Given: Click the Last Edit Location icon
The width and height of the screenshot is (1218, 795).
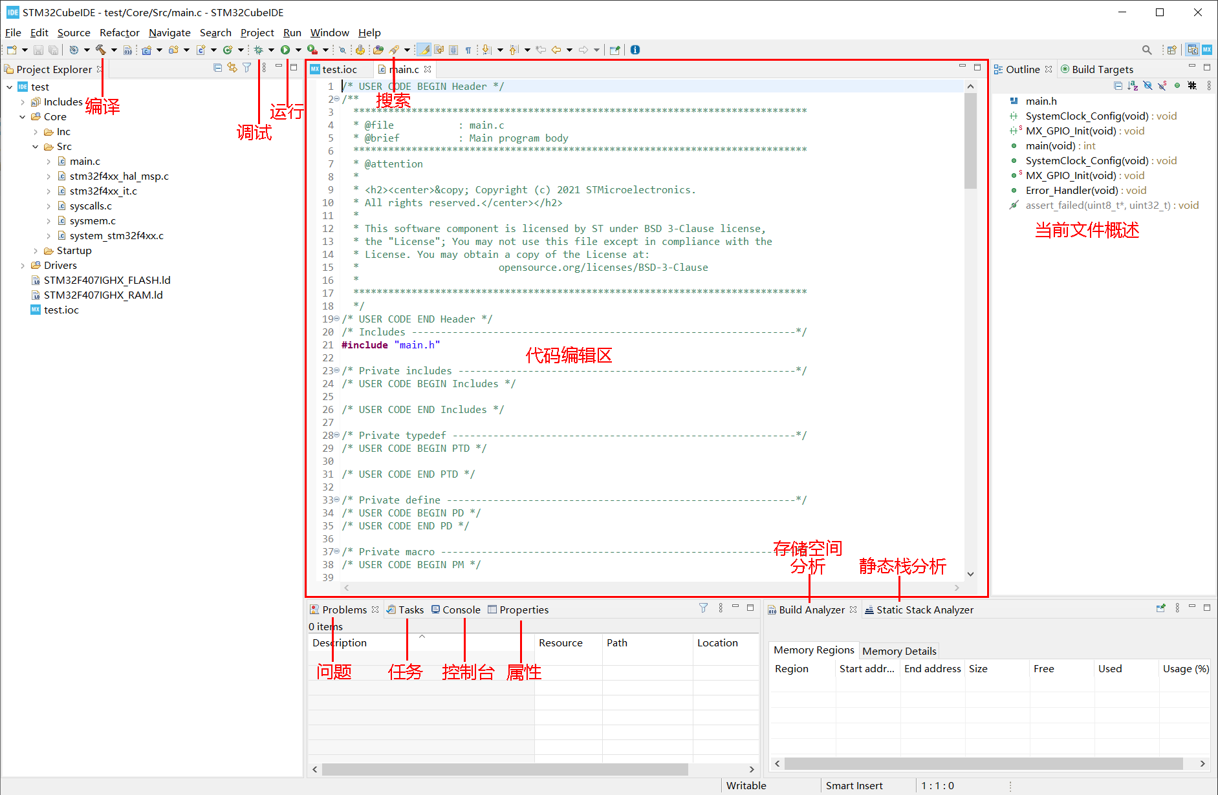Looking at the screenshot, I should [x=541, y=50].
